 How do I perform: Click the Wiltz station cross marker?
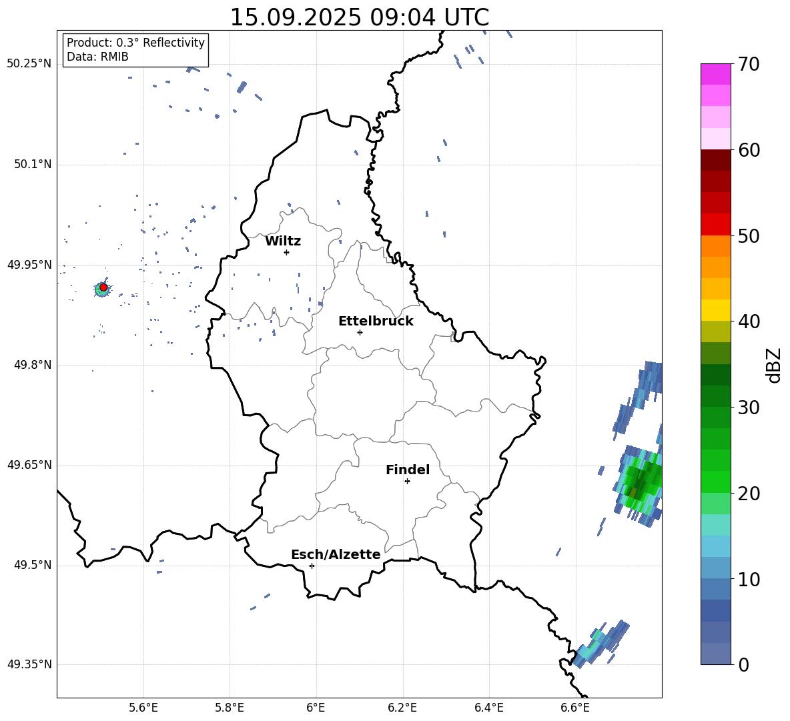tap(286, 252)
